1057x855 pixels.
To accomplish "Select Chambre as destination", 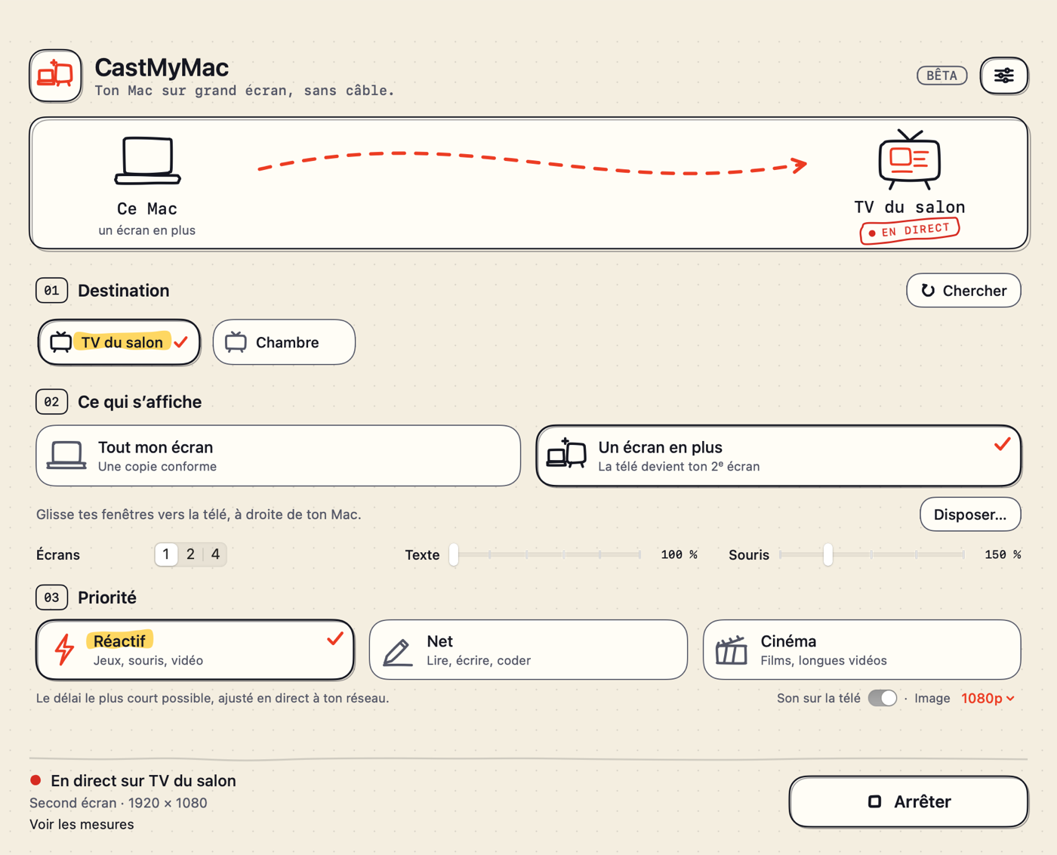I will (284, 342).
